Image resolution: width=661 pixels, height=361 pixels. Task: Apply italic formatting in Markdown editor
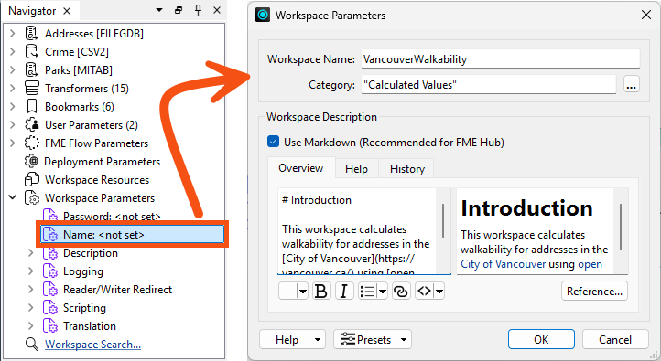point(344,292)
